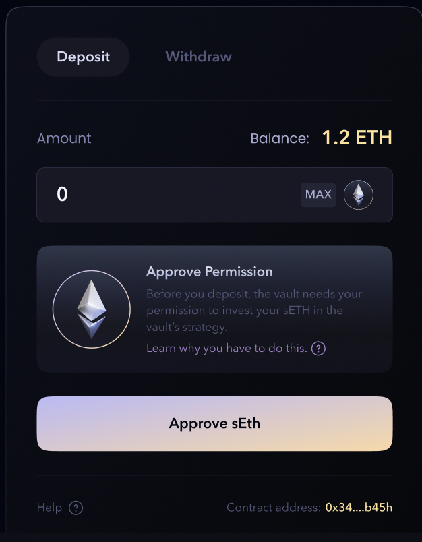Viewport: 422px width, 542px height.
Task: Click the MAX amount button
Action: 318,195
